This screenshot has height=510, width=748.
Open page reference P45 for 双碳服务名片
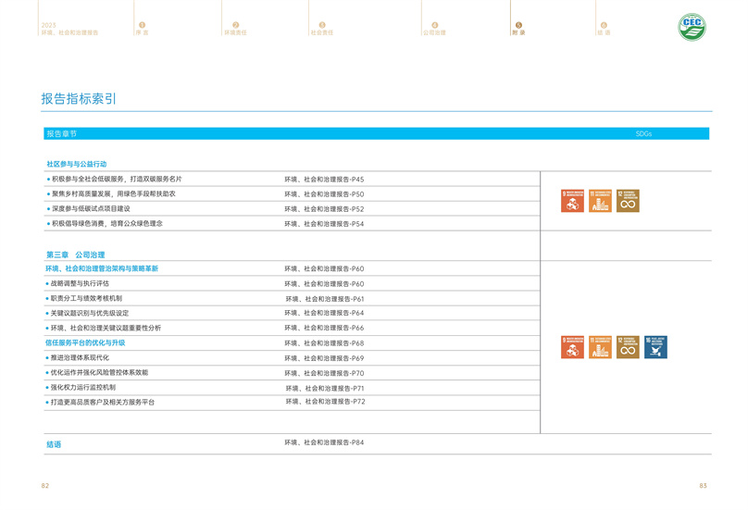(x=324, y=180)
